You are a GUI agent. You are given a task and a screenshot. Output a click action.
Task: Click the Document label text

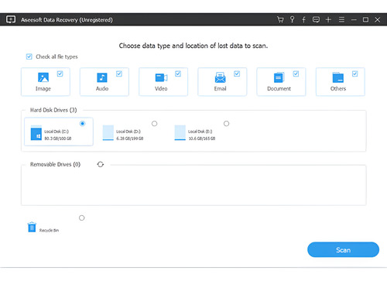[x=279, y=89]
